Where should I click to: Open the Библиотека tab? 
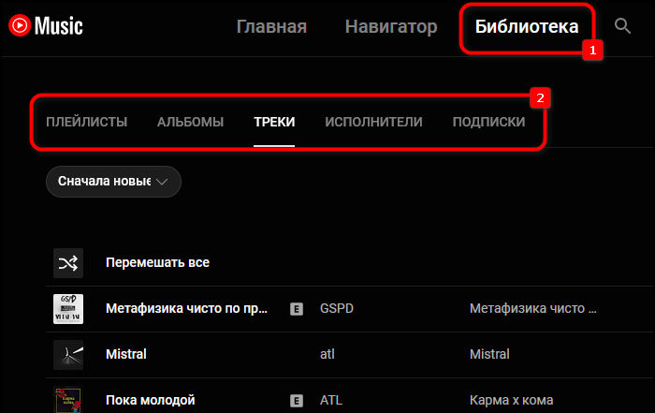point(527,27)
